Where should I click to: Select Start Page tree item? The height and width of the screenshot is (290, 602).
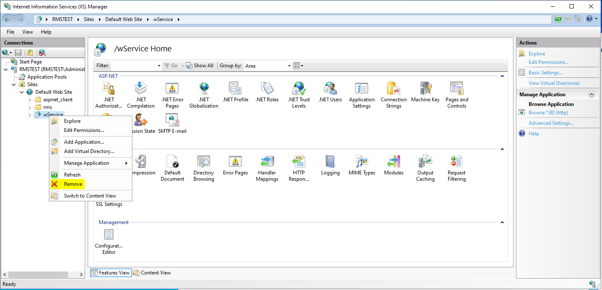point(30,62)
